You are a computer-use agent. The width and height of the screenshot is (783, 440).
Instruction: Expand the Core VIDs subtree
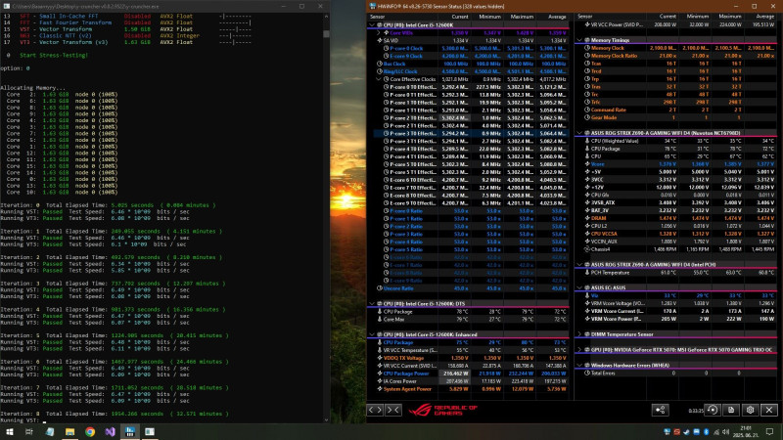pyautogui.click(x=379, y=33)
